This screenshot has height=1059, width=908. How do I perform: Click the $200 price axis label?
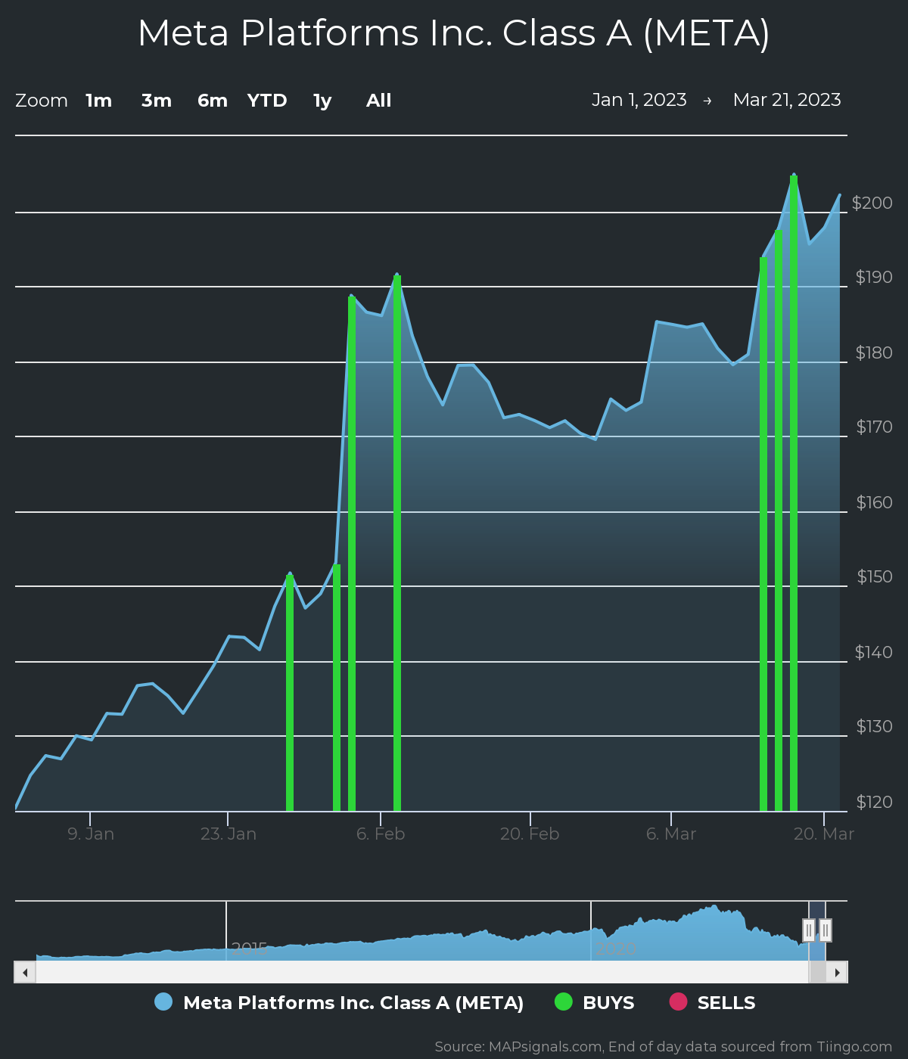tap(872, 203)
